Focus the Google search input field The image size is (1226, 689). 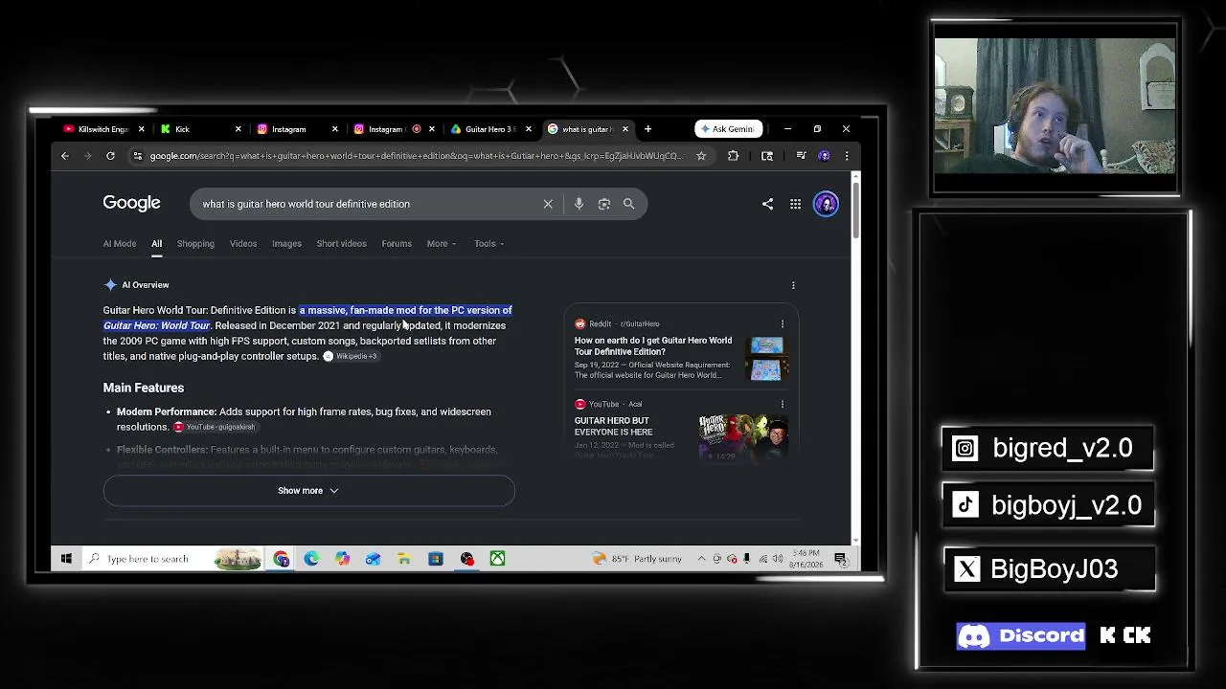(369, 204)
